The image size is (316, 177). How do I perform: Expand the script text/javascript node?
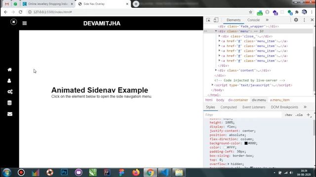(212, 85)
